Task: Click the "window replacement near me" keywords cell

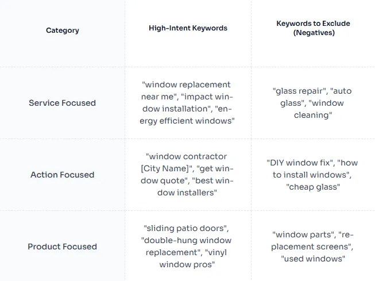Action: point(188,103)
